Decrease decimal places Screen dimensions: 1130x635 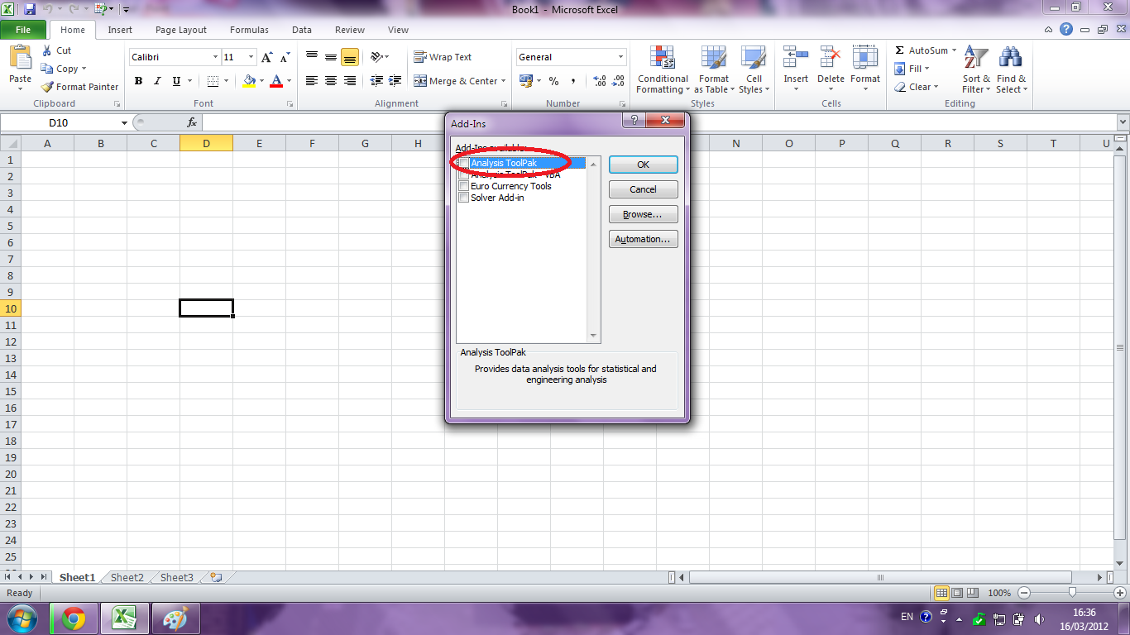pos(619,81)
